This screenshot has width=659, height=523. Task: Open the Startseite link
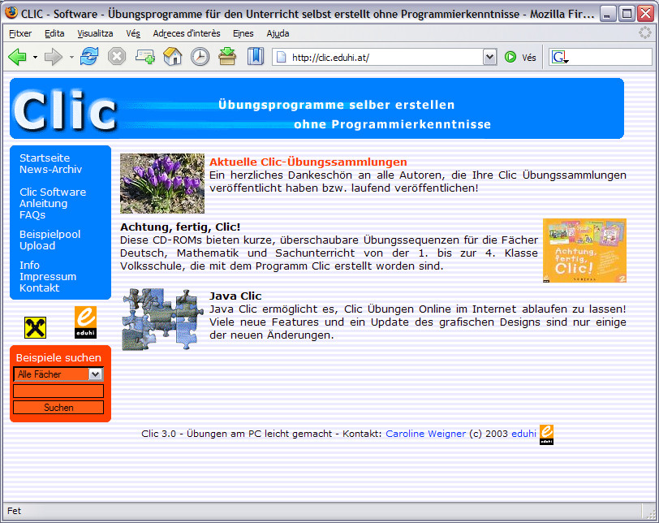pyautogui.click(x=45, y=158)
